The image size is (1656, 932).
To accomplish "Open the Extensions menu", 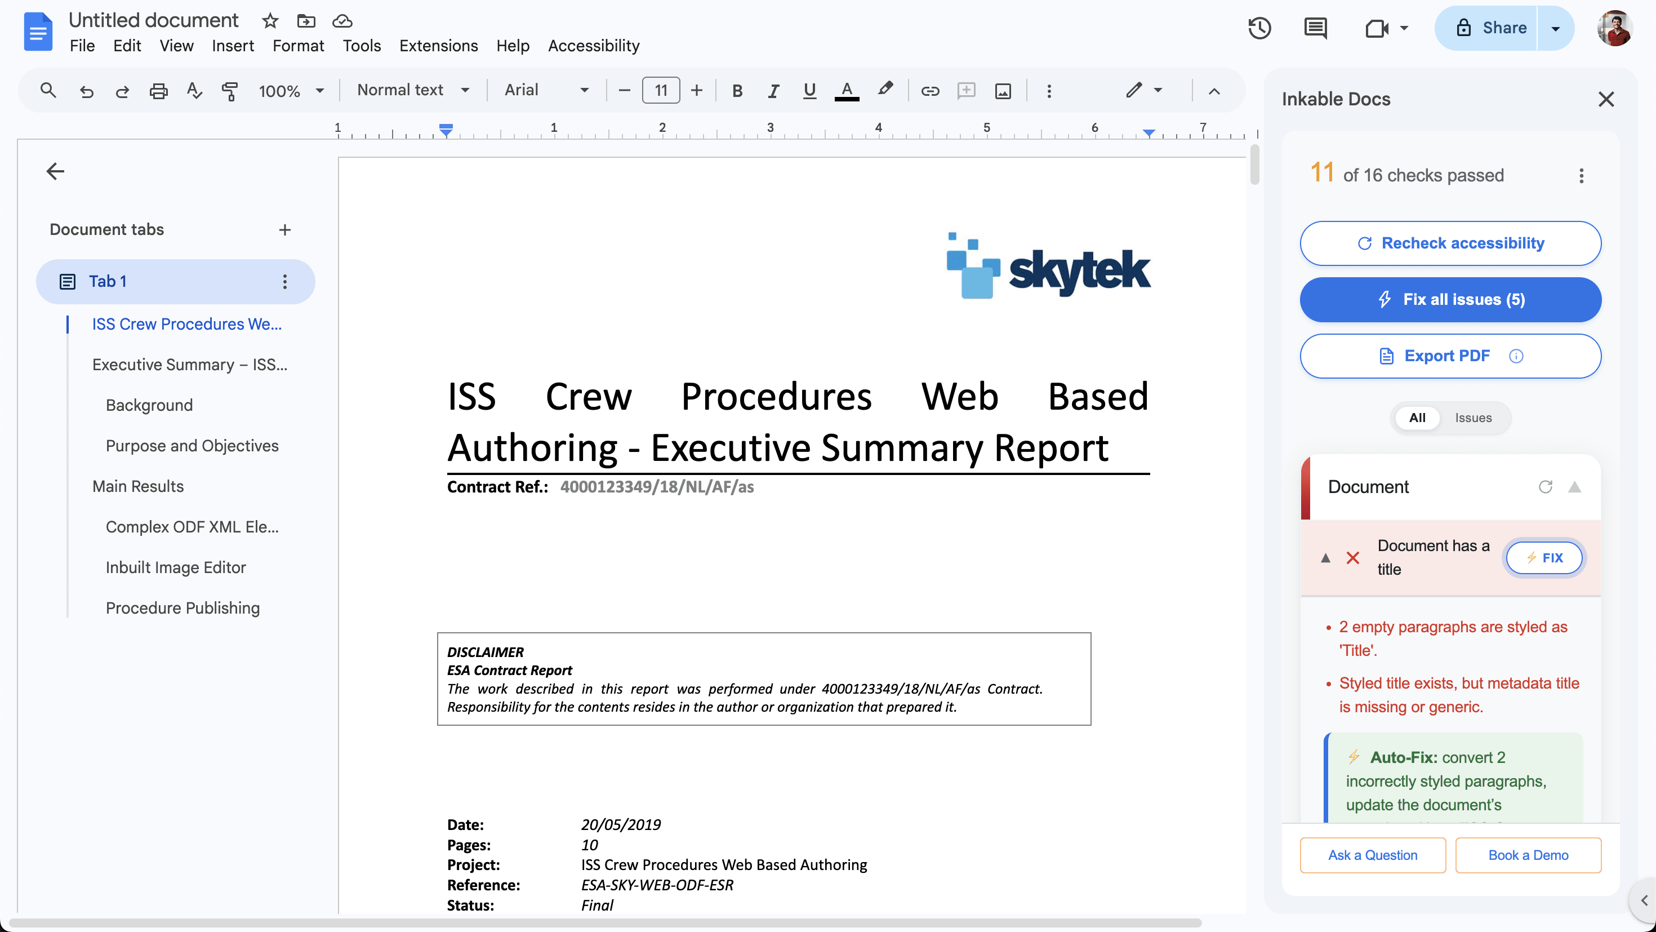I will tap(438, 46).
